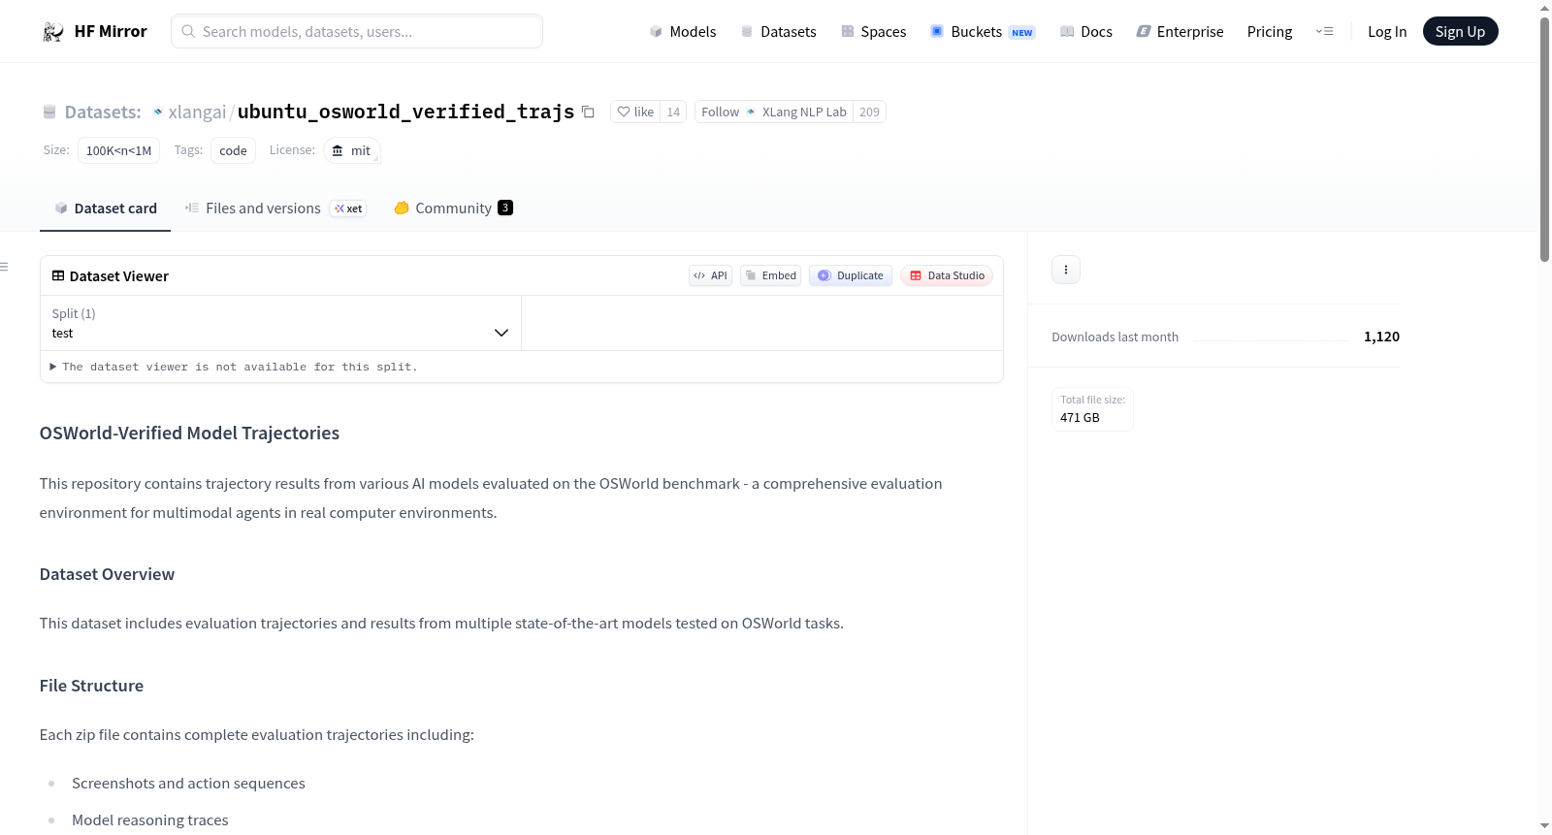The width and height of the screenshot is (1552, 835).
Task: Toggle the table of contents sidebar icon
Action: click(4, 267)
